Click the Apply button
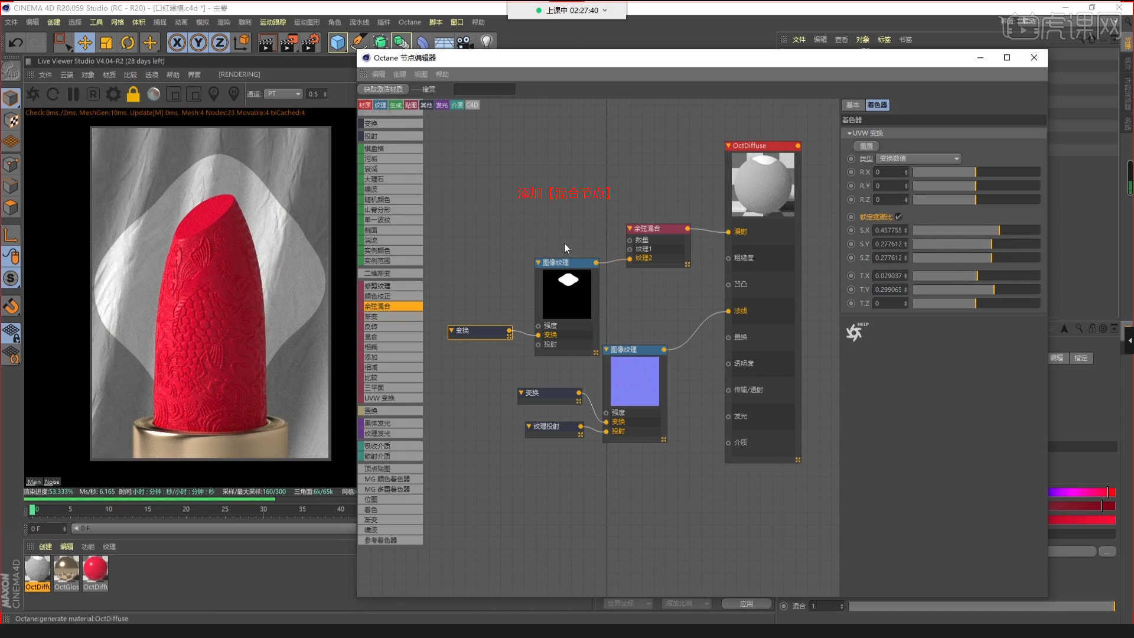This screenshot has width=1134, height=638. [x=747, y=604]
